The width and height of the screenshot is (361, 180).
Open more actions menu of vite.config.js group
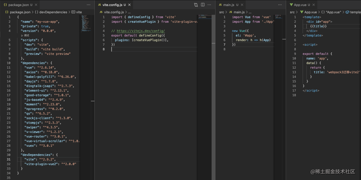click(209, 5)
